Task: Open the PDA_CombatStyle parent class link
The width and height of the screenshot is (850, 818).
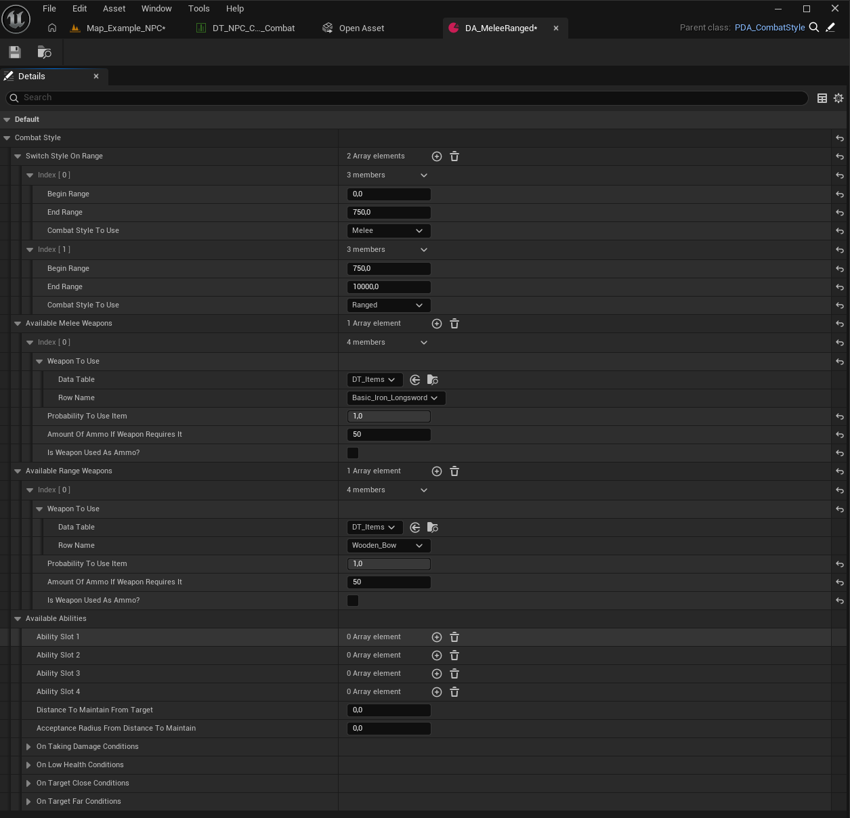Action: click(769, 28)
